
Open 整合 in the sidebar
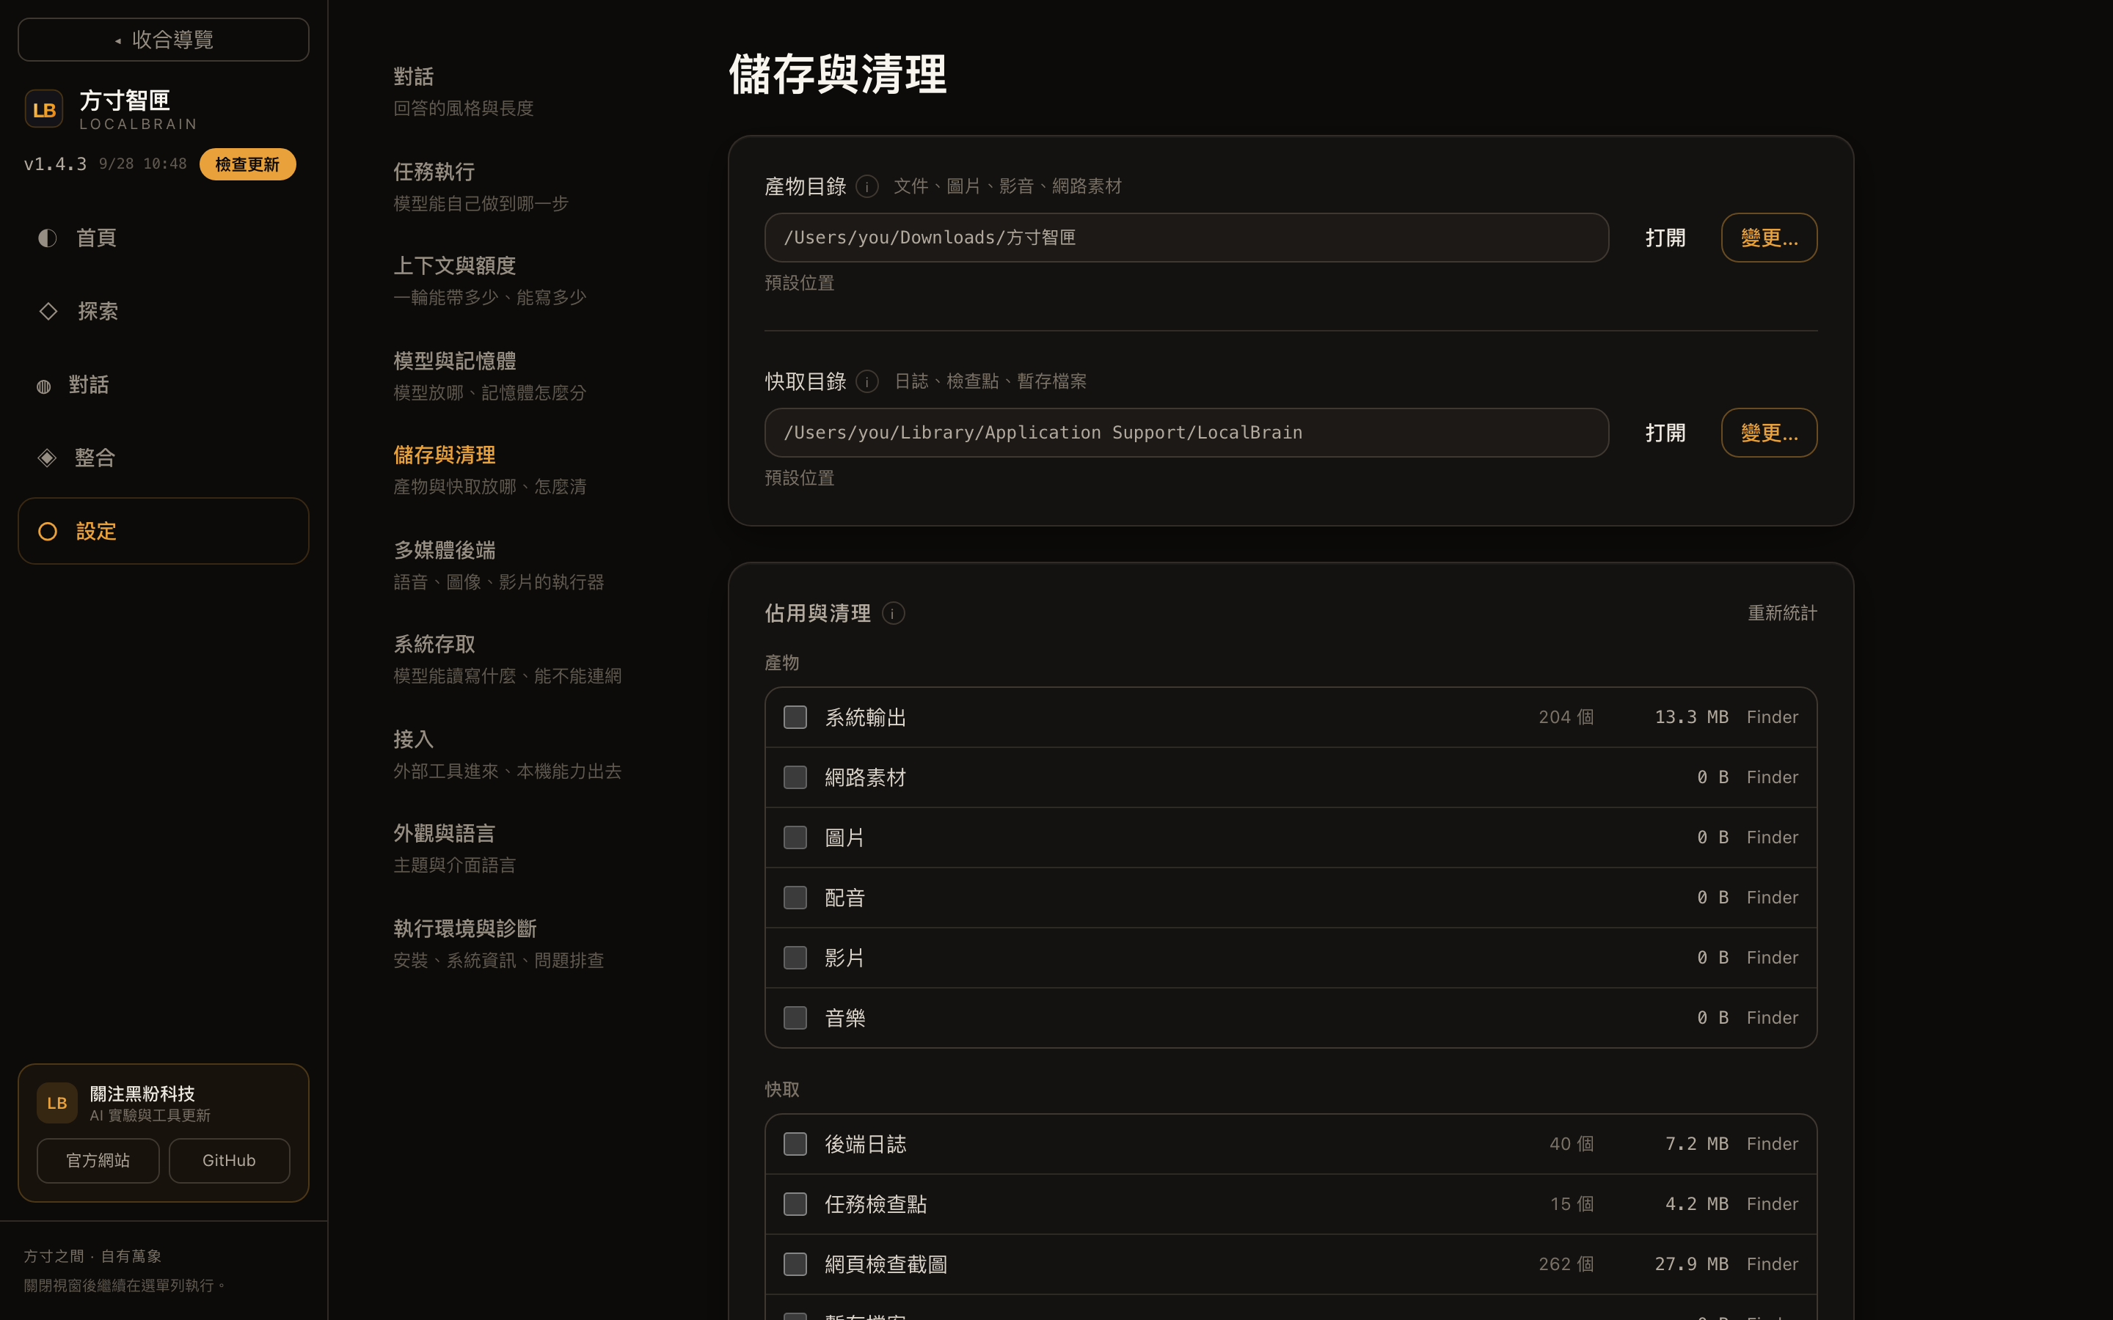coord(164,458)
